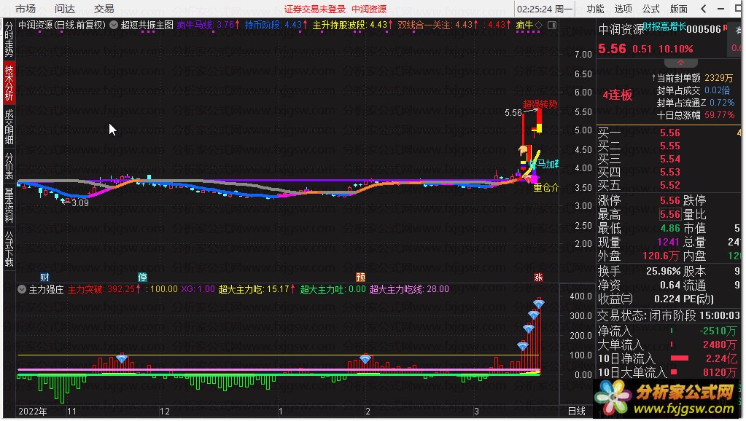Expand dropdown next to 中润资源(日线.前复权)

click(114, 25)
